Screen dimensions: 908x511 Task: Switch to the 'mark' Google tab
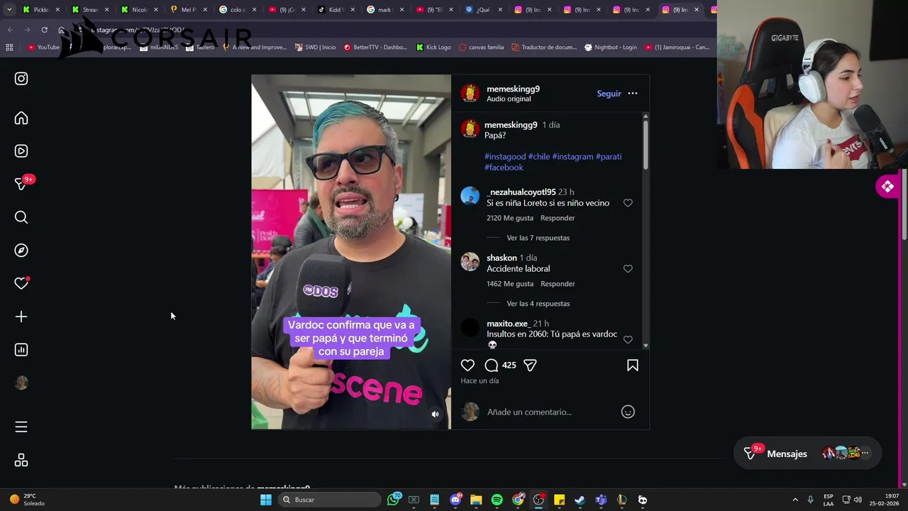pyautogui.click(x=385, y=10)
